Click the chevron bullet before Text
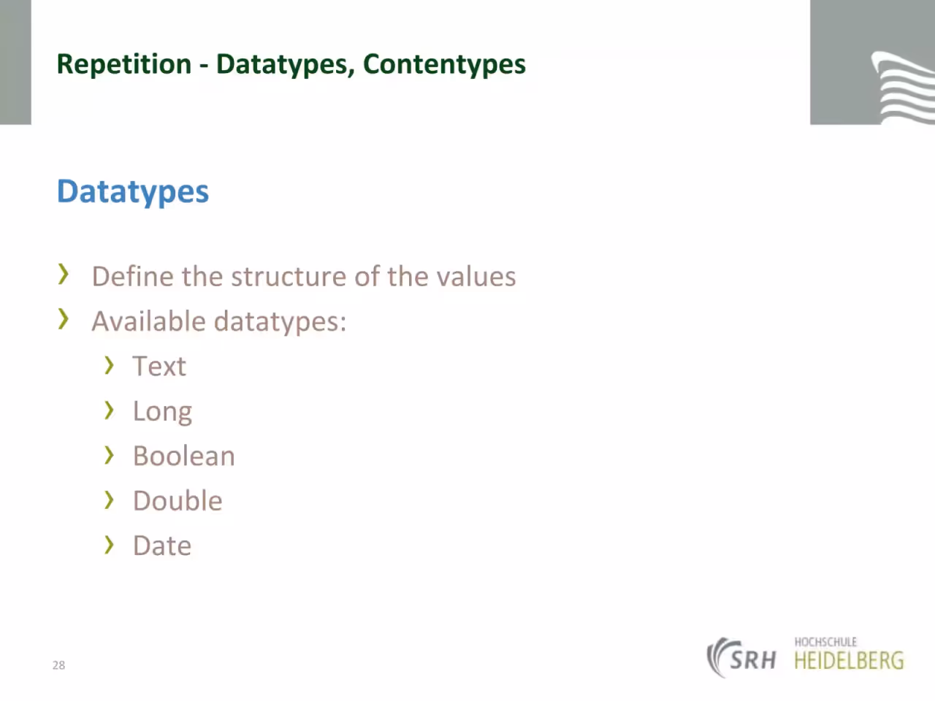Screen dimensions: 935x701 point(109,365)
